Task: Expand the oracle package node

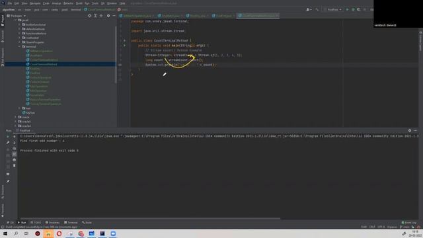Action: [x=16, y=117]
